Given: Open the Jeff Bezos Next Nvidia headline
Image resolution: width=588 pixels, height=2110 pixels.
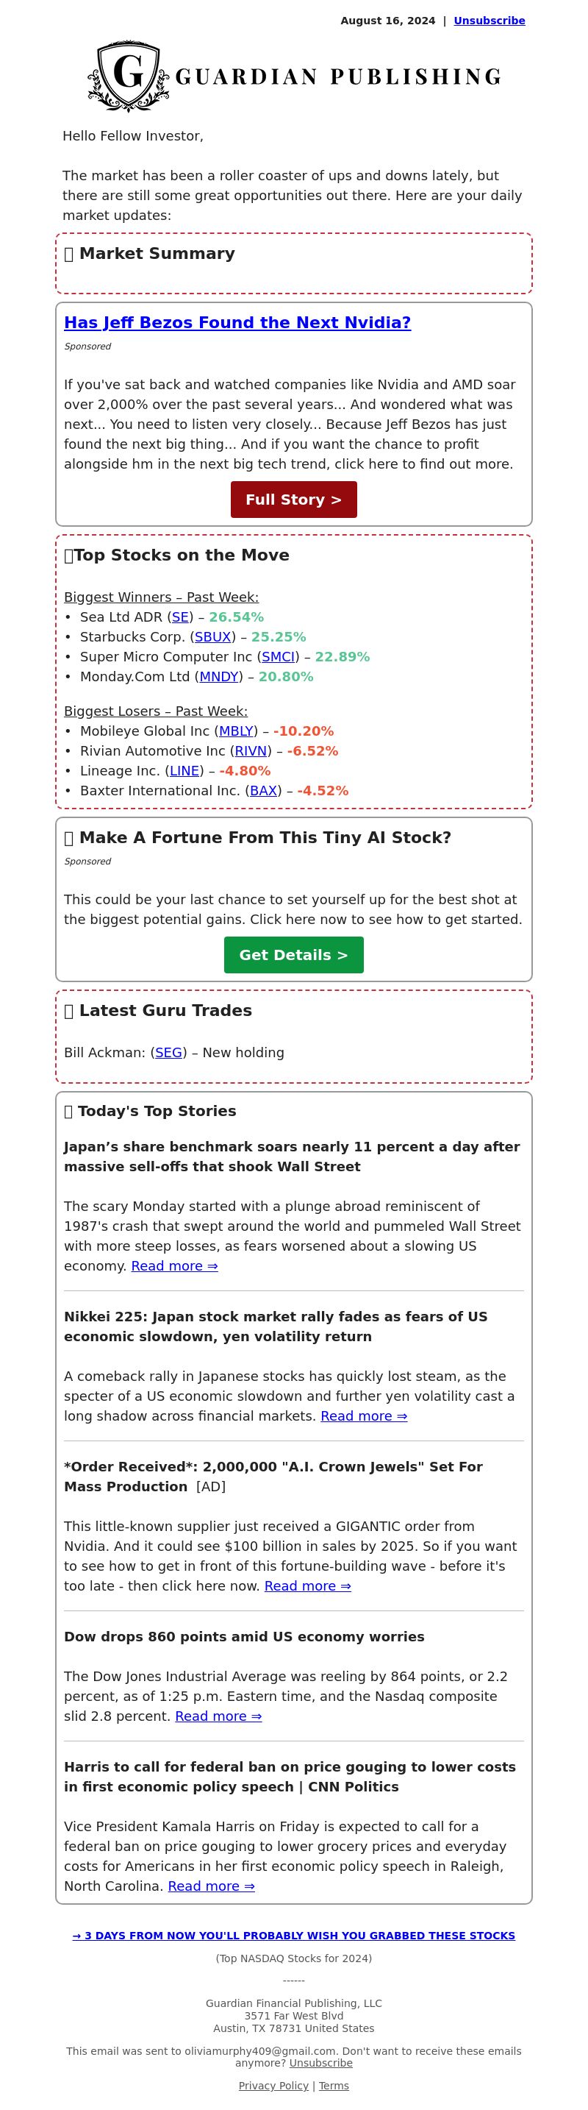Looking at the screenshot, I should tap(237, 323).
